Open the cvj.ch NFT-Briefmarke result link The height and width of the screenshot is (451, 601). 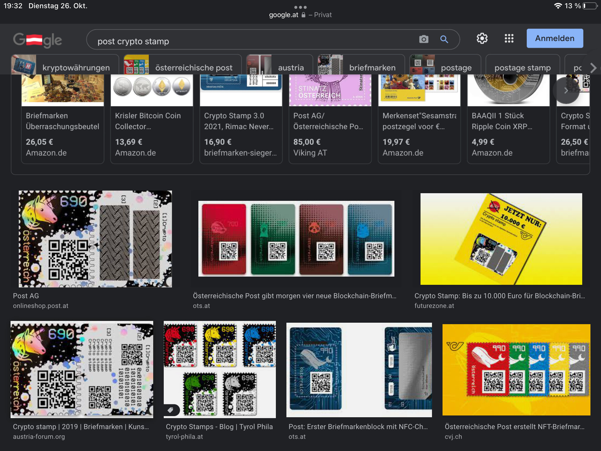(x=514, y=427)
